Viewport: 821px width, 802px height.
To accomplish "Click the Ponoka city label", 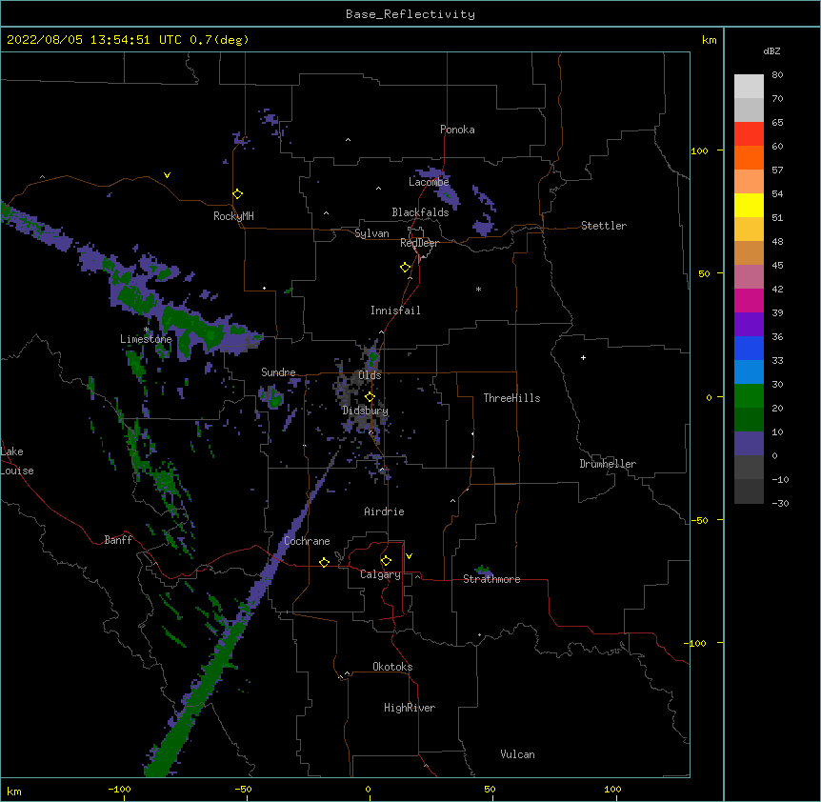I will coord(457,130).
